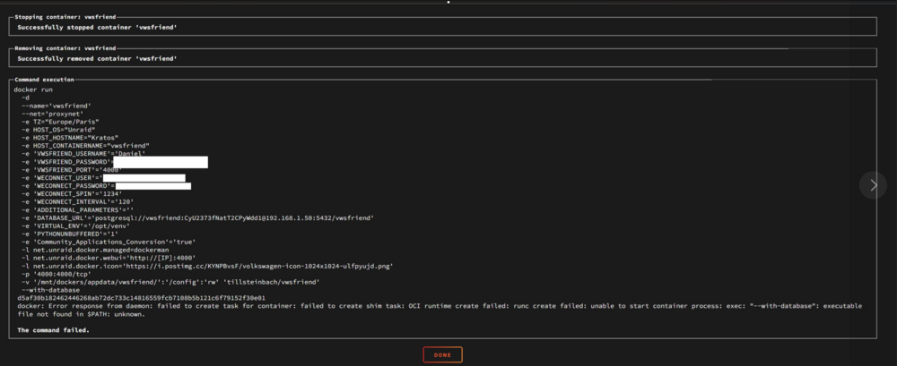Viewport: 897px width, 366px height.
Task: Click the net.unraid.docker.webui line
Action: pos(109,258)
